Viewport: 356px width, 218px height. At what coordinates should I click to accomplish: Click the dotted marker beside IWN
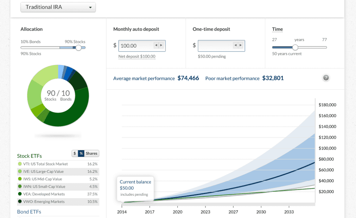20,186
